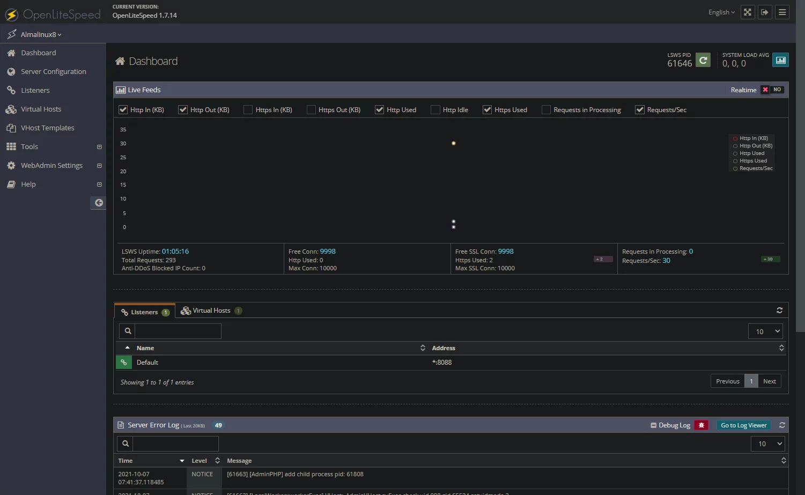Viewport: 805px width, 495px height.
Task: Click Requests/Sec legend swatch
Action: pyautogui.click(x=735, y=168)
